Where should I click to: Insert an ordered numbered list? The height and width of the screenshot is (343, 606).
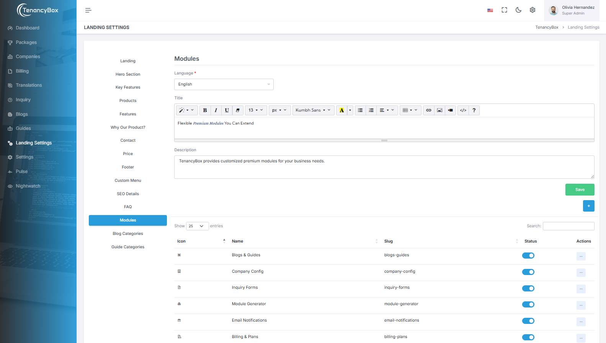[x=371, y=110]
